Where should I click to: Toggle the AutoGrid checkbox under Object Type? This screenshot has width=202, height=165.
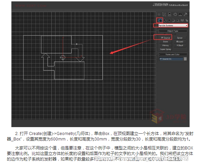coord(165,34)
